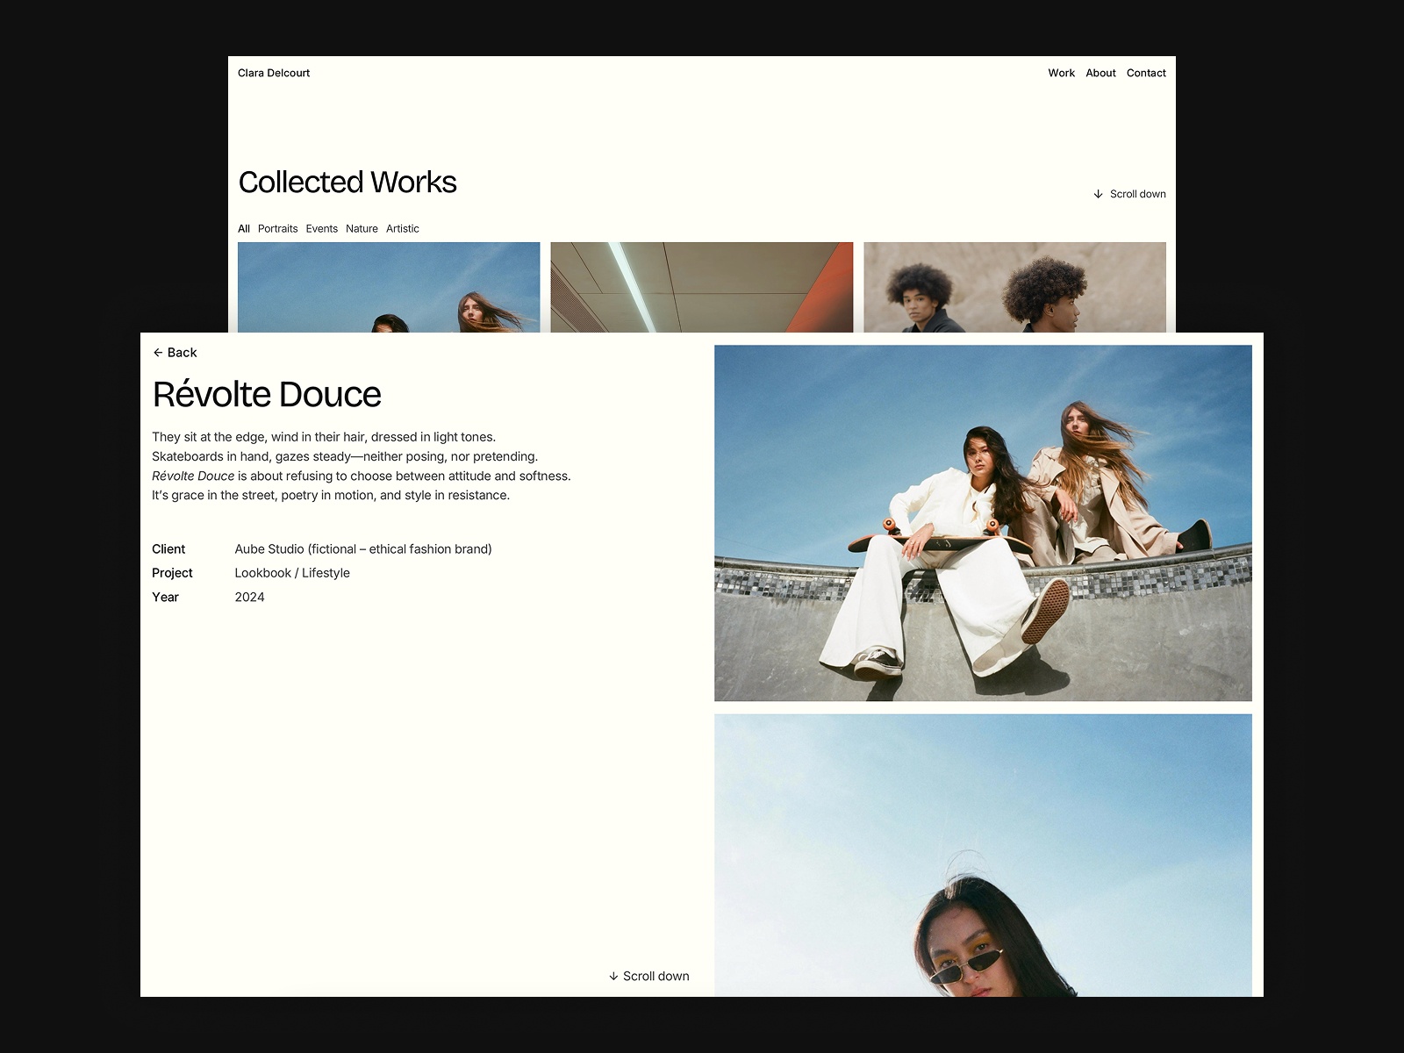Screen dimensions: 1404x1053
Task: Click the left arrow beside 'Back'
Action: point(159,352)
